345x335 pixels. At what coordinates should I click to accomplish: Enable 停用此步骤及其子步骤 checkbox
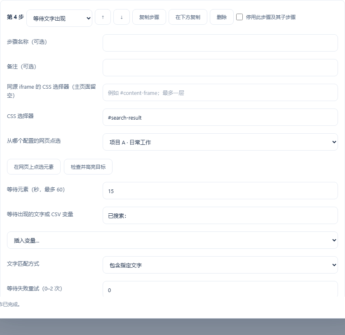coord(239,17)
